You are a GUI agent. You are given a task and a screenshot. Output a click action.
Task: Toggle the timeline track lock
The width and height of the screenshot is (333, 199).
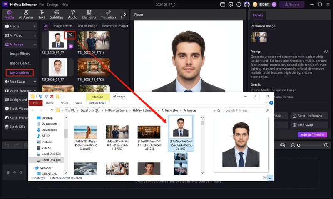[x=8, y=172]
